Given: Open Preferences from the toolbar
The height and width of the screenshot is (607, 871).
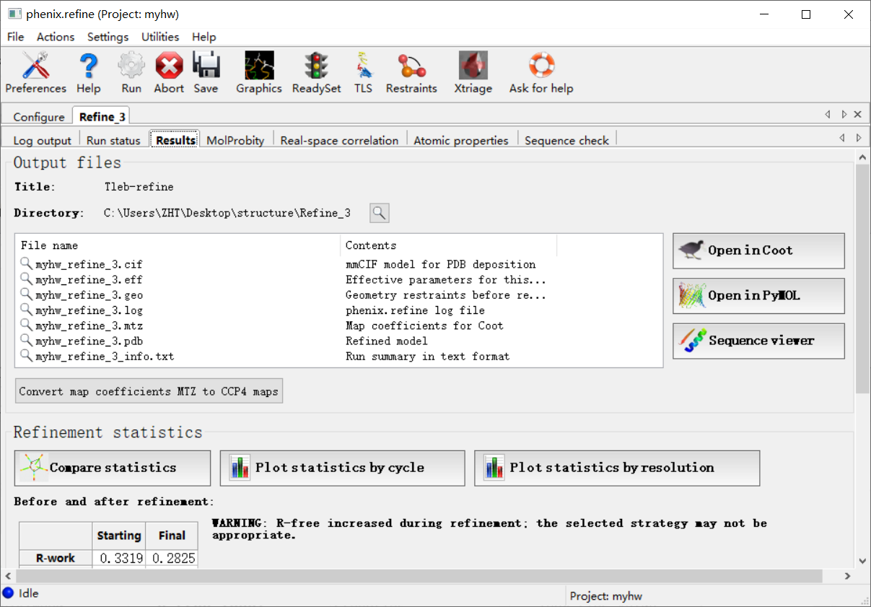Looking at the screenshot, I should coord(35,73).
